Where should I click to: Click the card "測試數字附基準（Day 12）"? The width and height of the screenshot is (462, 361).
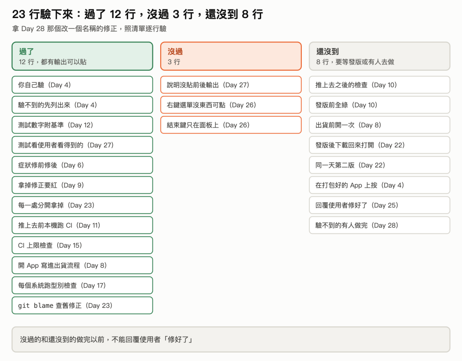pyautogui.click(x=83, y=125)
